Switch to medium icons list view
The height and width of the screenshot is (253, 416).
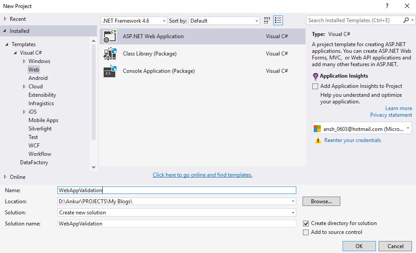[x=278, y=20]
